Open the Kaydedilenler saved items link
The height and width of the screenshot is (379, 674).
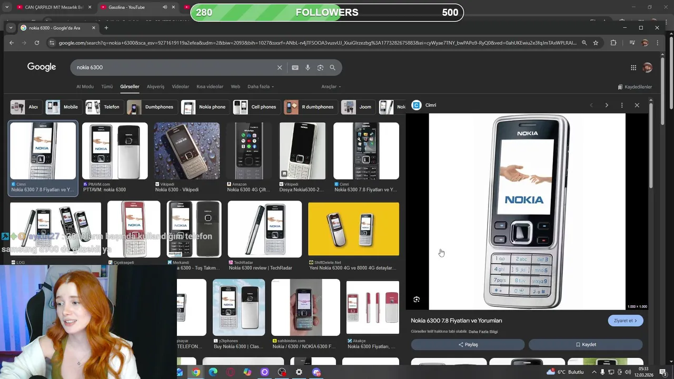coord(635,87)
